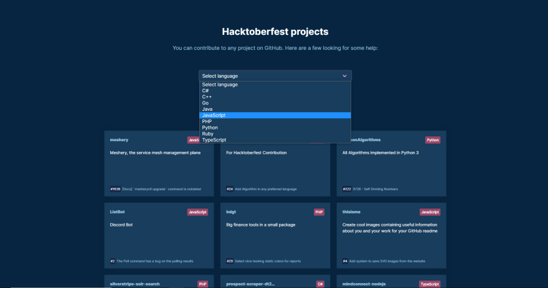Open issue #1638 on the meshery card
548x288 pixels.
[x=156, y=189]
